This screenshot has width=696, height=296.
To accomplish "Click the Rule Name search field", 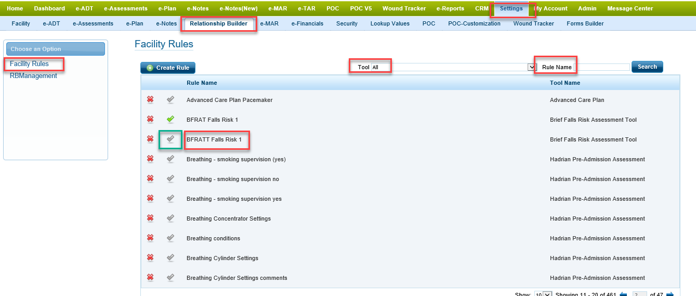I will pos(604,67).
